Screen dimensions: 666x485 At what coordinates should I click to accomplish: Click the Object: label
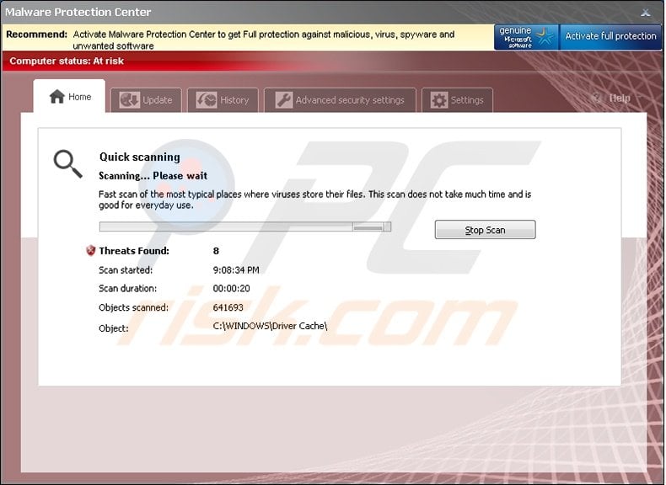(114, 328)
